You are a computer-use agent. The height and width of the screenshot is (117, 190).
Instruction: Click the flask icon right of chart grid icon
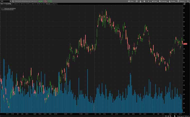click(140, 1)
